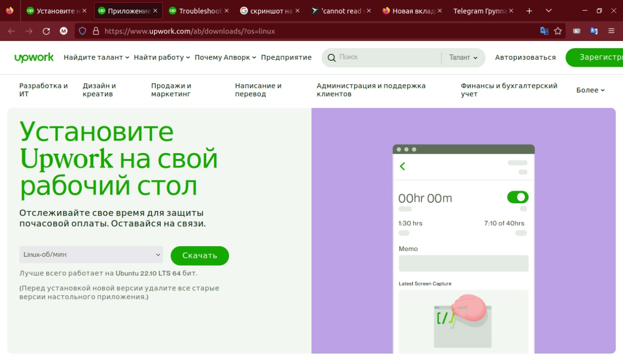This screenshot has height=357, width=623.
Task: Click the Upwork logo
Action: [x=34, y=57]
